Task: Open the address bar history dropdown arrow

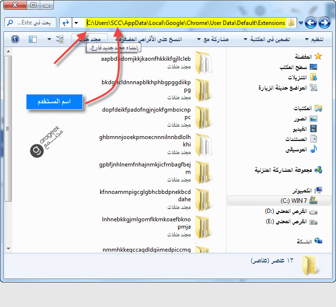Action: (77, 23)
